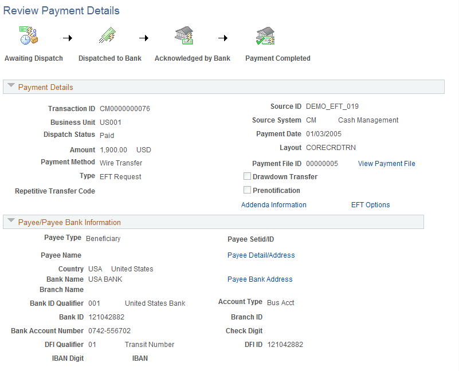The image size is (459, 371).
Task: Open the EFT Options link
Action: coord(370,204)
